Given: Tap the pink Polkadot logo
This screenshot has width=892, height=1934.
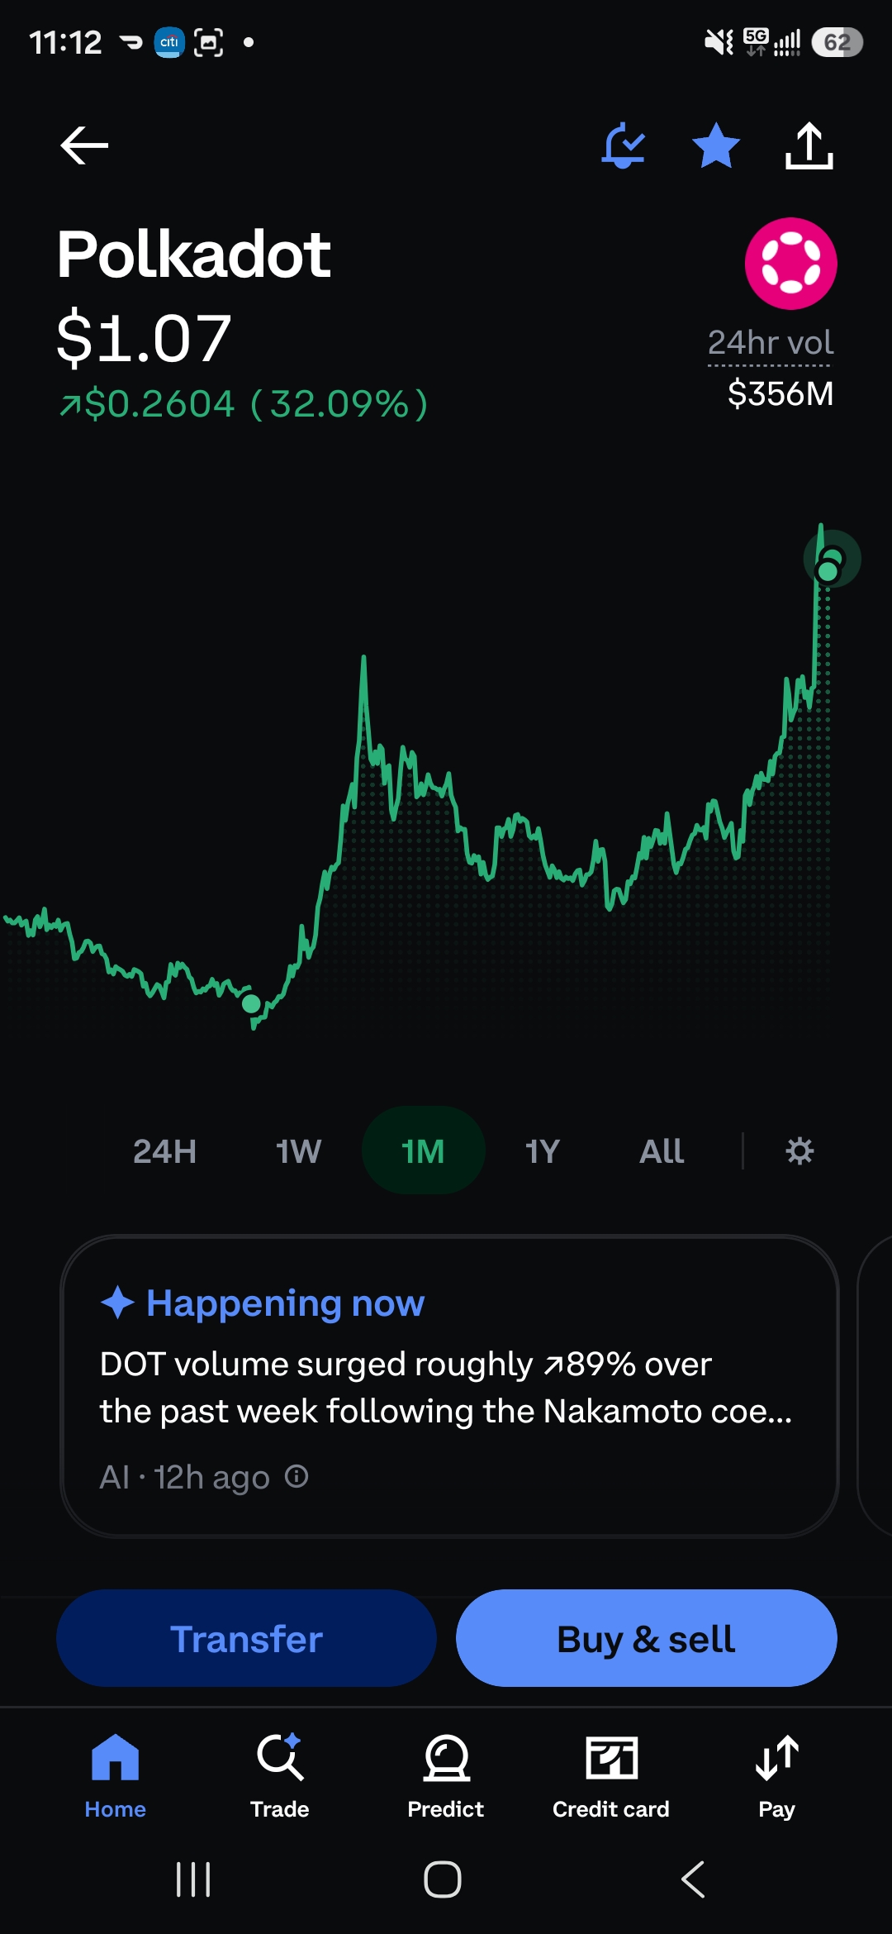Looking at the screenshot, I should [790, 264].
